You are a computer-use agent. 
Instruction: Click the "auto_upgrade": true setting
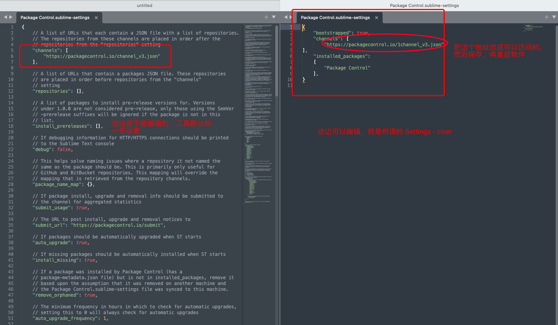(61, 243)
